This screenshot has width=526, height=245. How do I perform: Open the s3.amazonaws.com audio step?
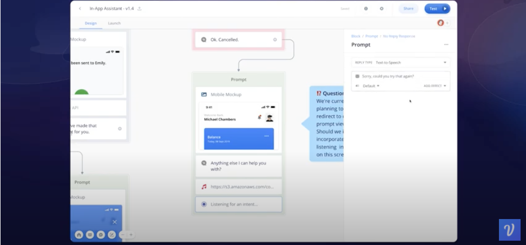coord(239,187)
